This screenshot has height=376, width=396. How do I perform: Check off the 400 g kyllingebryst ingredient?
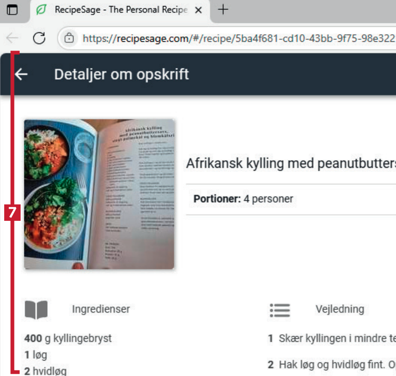click(x=68, y=338)
